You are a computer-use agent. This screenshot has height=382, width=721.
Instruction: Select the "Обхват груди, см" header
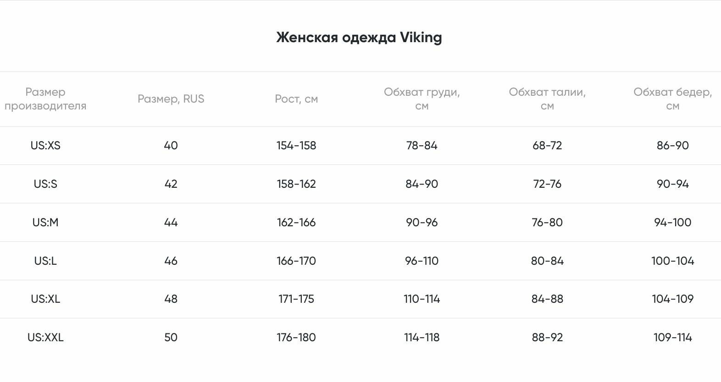(422, 99)
